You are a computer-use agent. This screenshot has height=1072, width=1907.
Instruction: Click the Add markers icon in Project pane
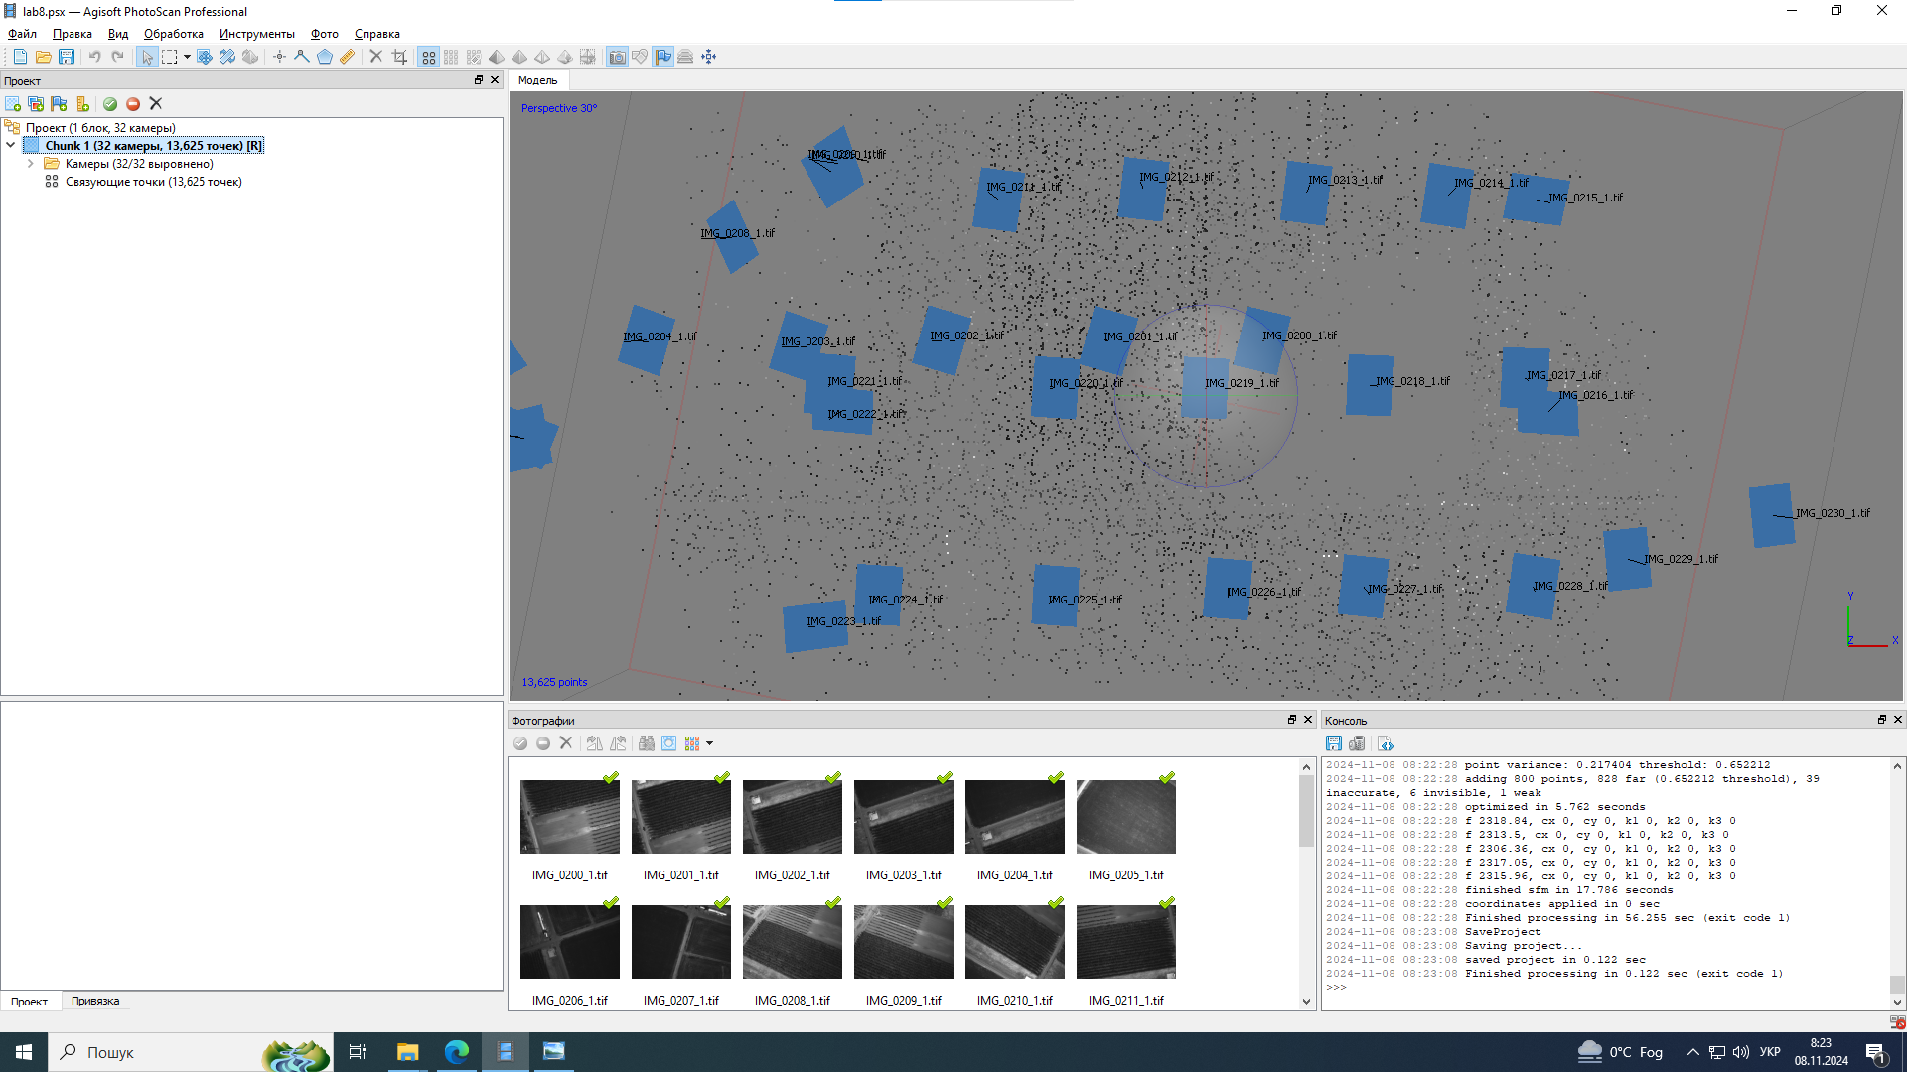[x=60, y=104]
